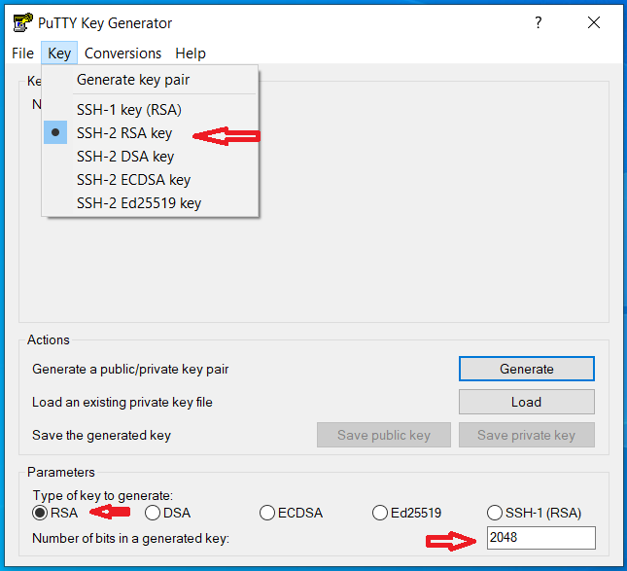Choose SSH-2 ECDSA key menu entry
The width and height of the screenshot is (627, 571).
click(x=133, y=180)
